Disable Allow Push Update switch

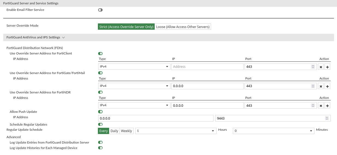(100, 112)
